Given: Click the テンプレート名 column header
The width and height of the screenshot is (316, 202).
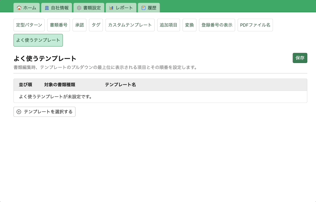Looking at the screenshot, I should click(x=120, y=85).
